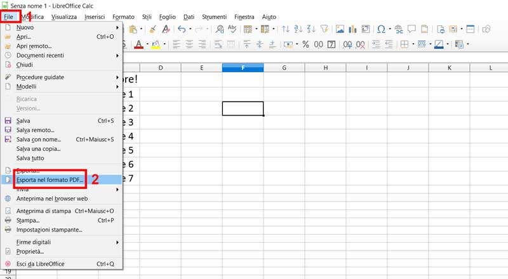Click the Insert Row table icon
Image resolution: width=508 pixels, height=279 pixels.
point(248,29)
